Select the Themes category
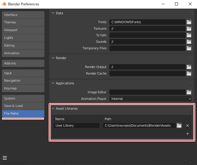197x165 pixels. point(23,22)
